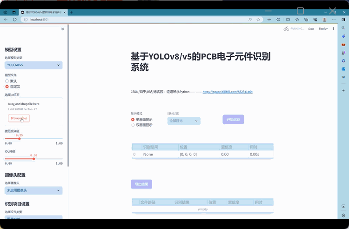Open the 全部目标 target filter dropdown
The image size is (349, 229).
click(184, 121)
